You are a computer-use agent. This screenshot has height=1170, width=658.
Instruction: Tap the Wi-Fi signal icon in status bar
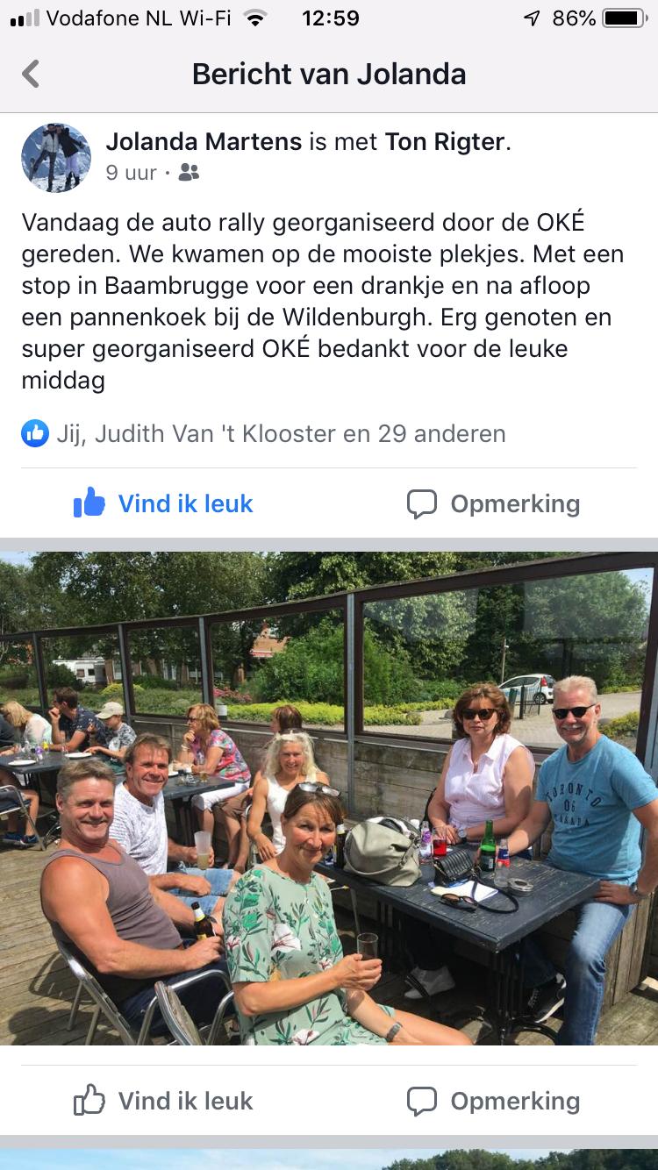[x=255, y=18]
